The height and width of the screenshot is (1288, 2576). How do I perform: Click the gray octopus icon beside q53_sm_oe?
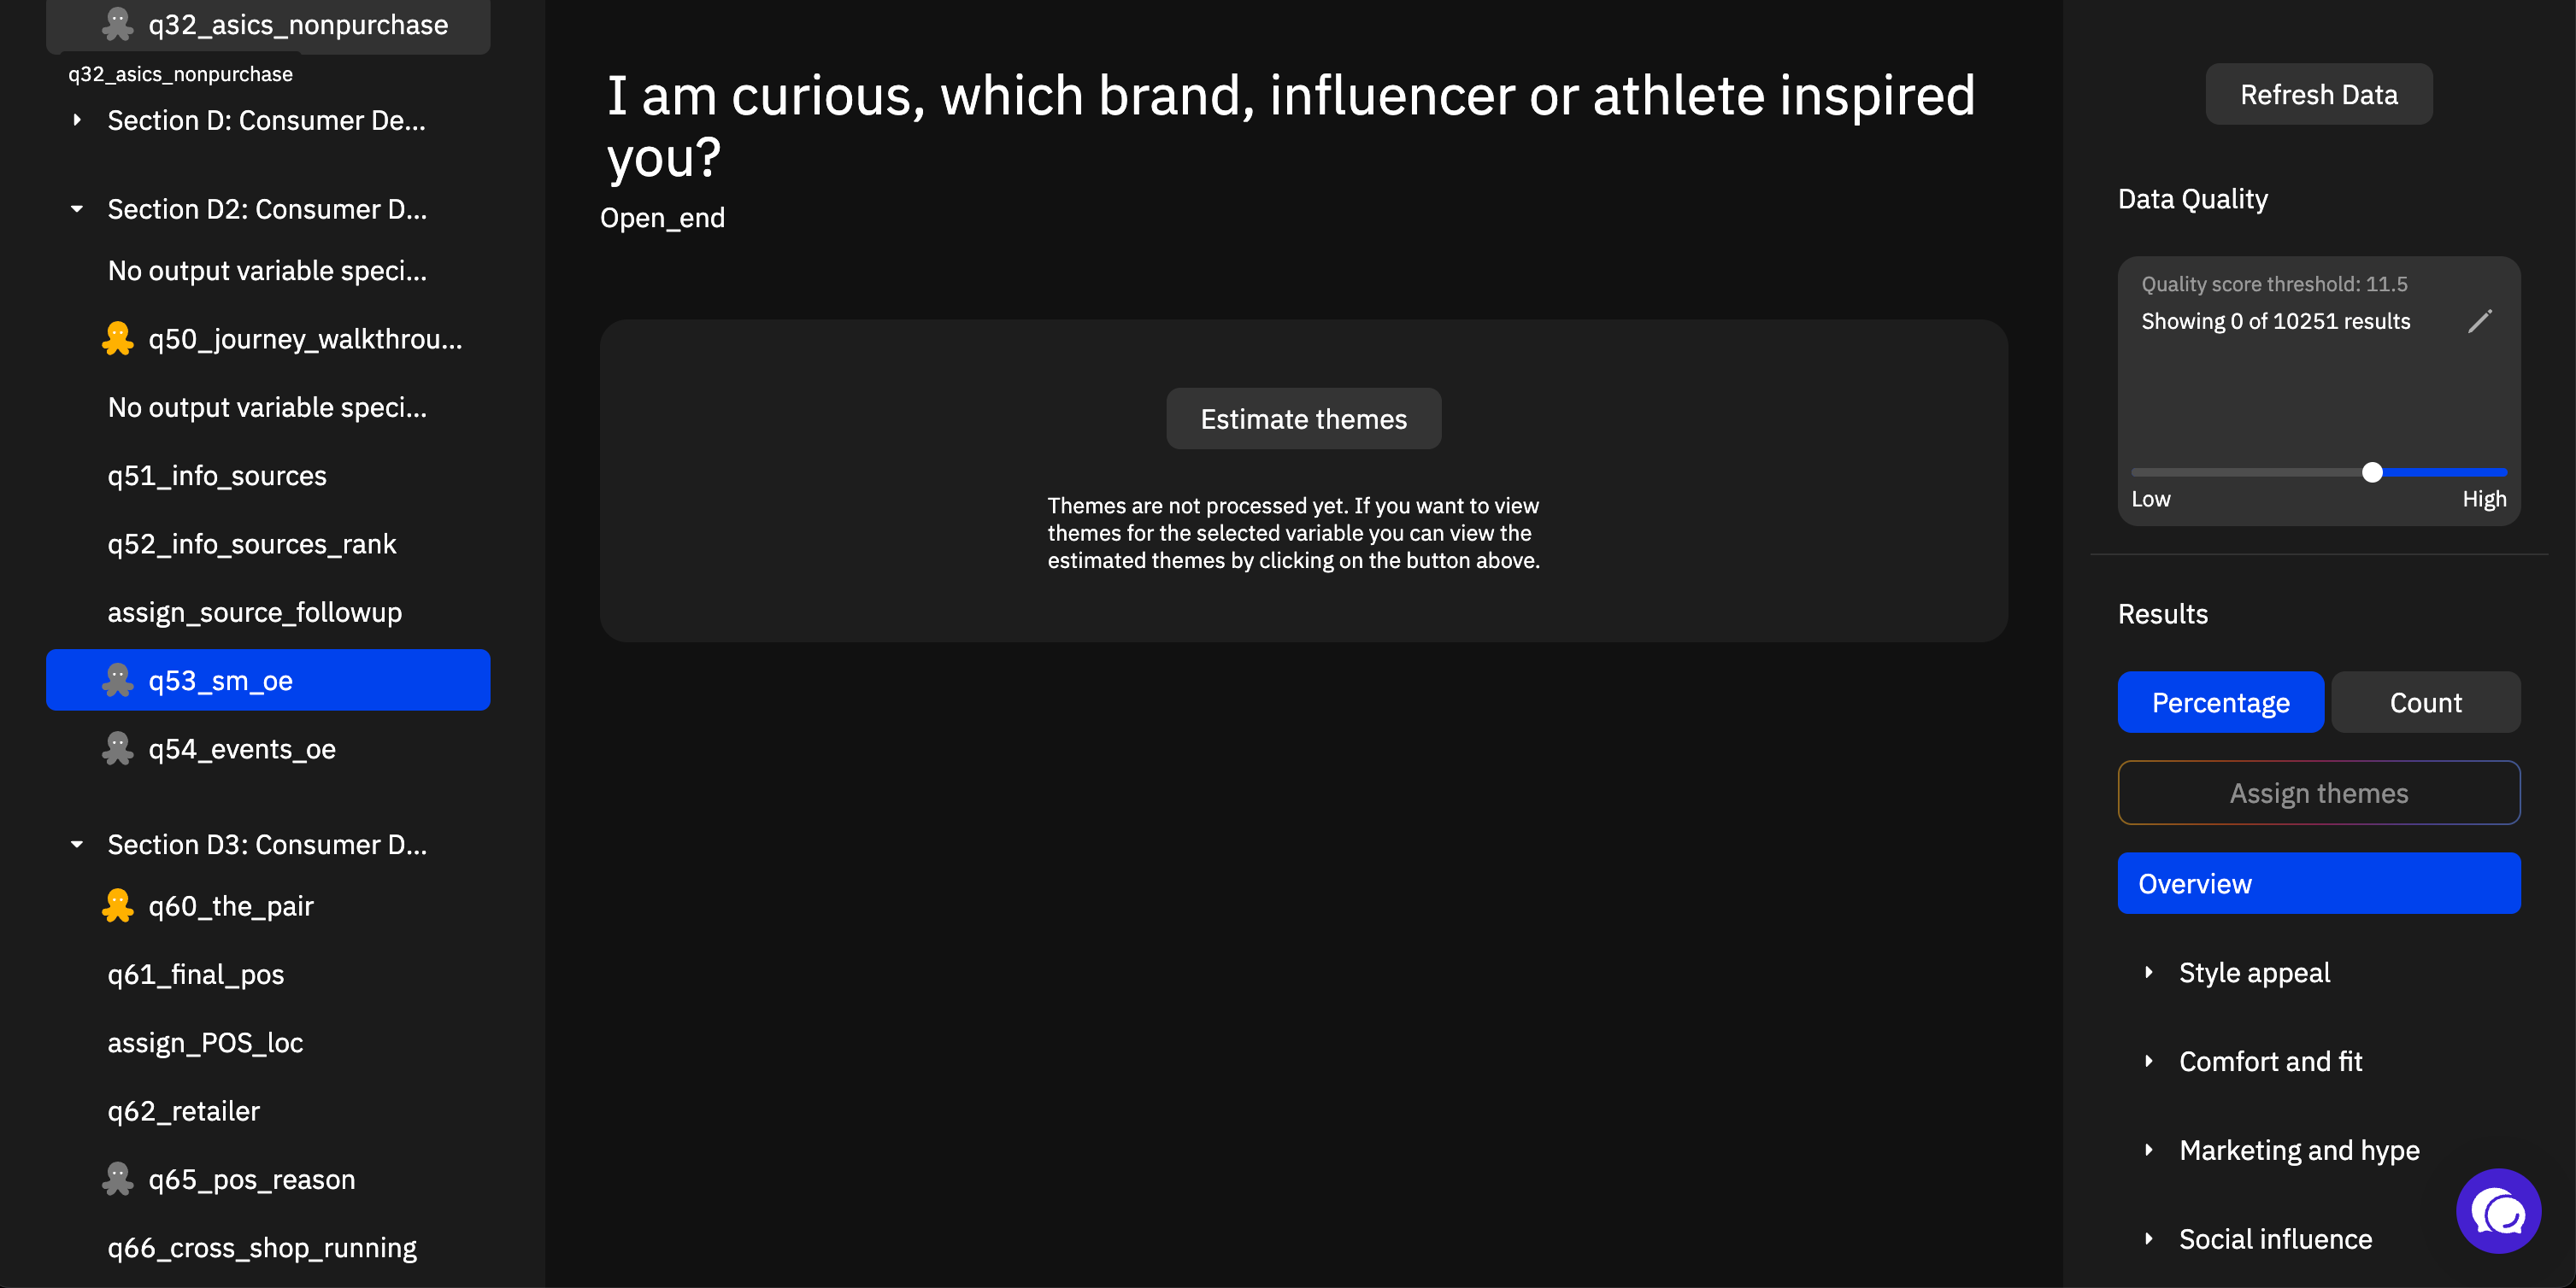tap(118, 681)
